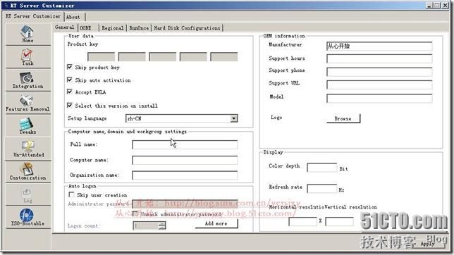This screenshot has height=255, width=454.
Task: Open the Customization sidebar icon
Action: tap(27, 172)
